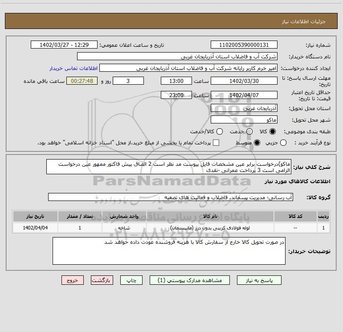Click the validity hour field 23:00
This screenshot has height=332, width=343.
pyautogui.click(x=176, y=95)
